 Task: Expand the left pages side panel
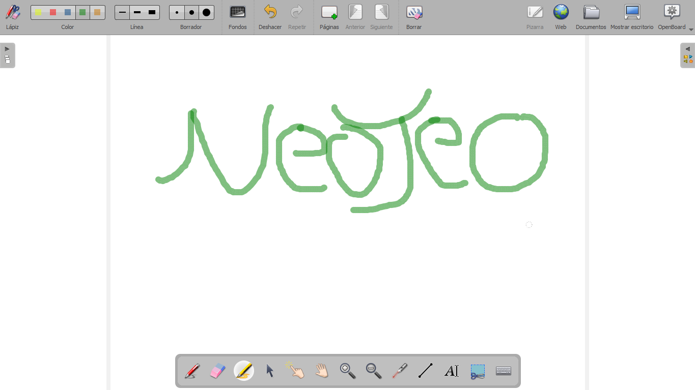click(7, 55)
